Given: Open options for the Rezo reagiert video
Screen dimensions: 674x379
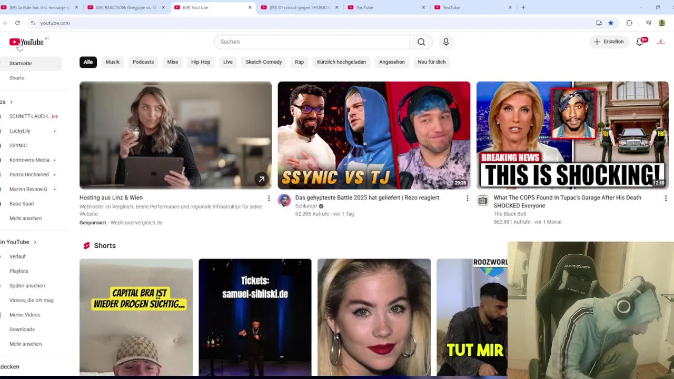Looking at the screenshot, I should click(x=467, y=198).
